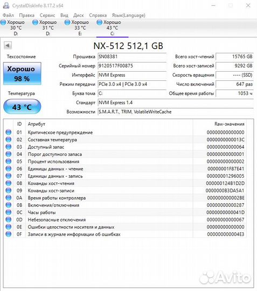Click raw value 000000B3DA5A1

point(225,191)
